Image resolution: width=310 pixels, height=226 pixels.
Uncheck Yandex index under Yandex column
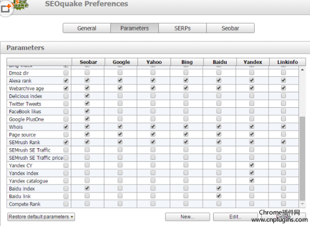coord(252,173)
